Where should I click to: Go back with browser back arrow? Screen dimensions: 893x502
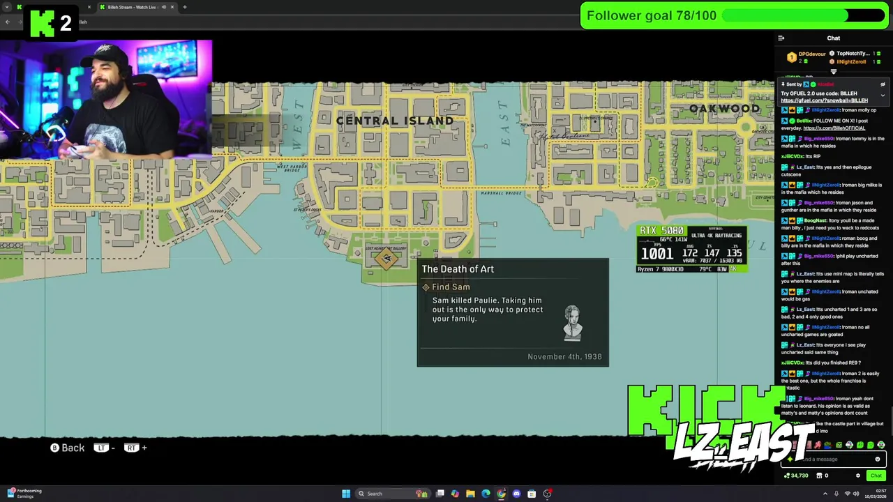8,22
